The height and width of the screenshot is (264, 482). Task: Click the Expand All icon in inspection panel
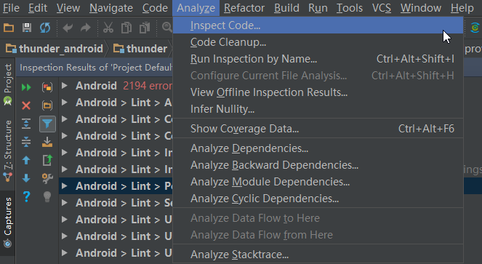pyautogui.click(x=26, y=124)
